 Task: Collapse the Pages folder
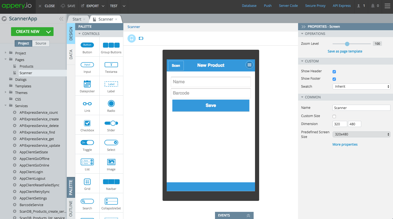pyautogui.click(x=6, y=59)
